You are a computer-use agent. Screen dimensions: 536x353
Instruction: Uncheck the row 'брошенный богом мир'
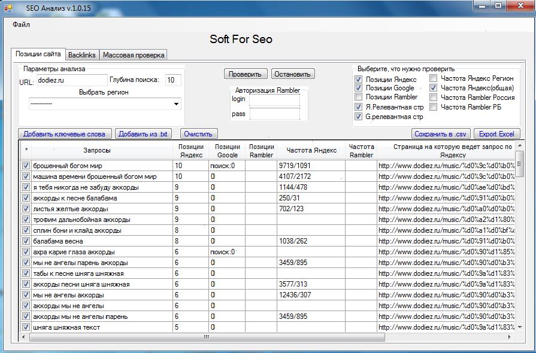coord(26,166)
